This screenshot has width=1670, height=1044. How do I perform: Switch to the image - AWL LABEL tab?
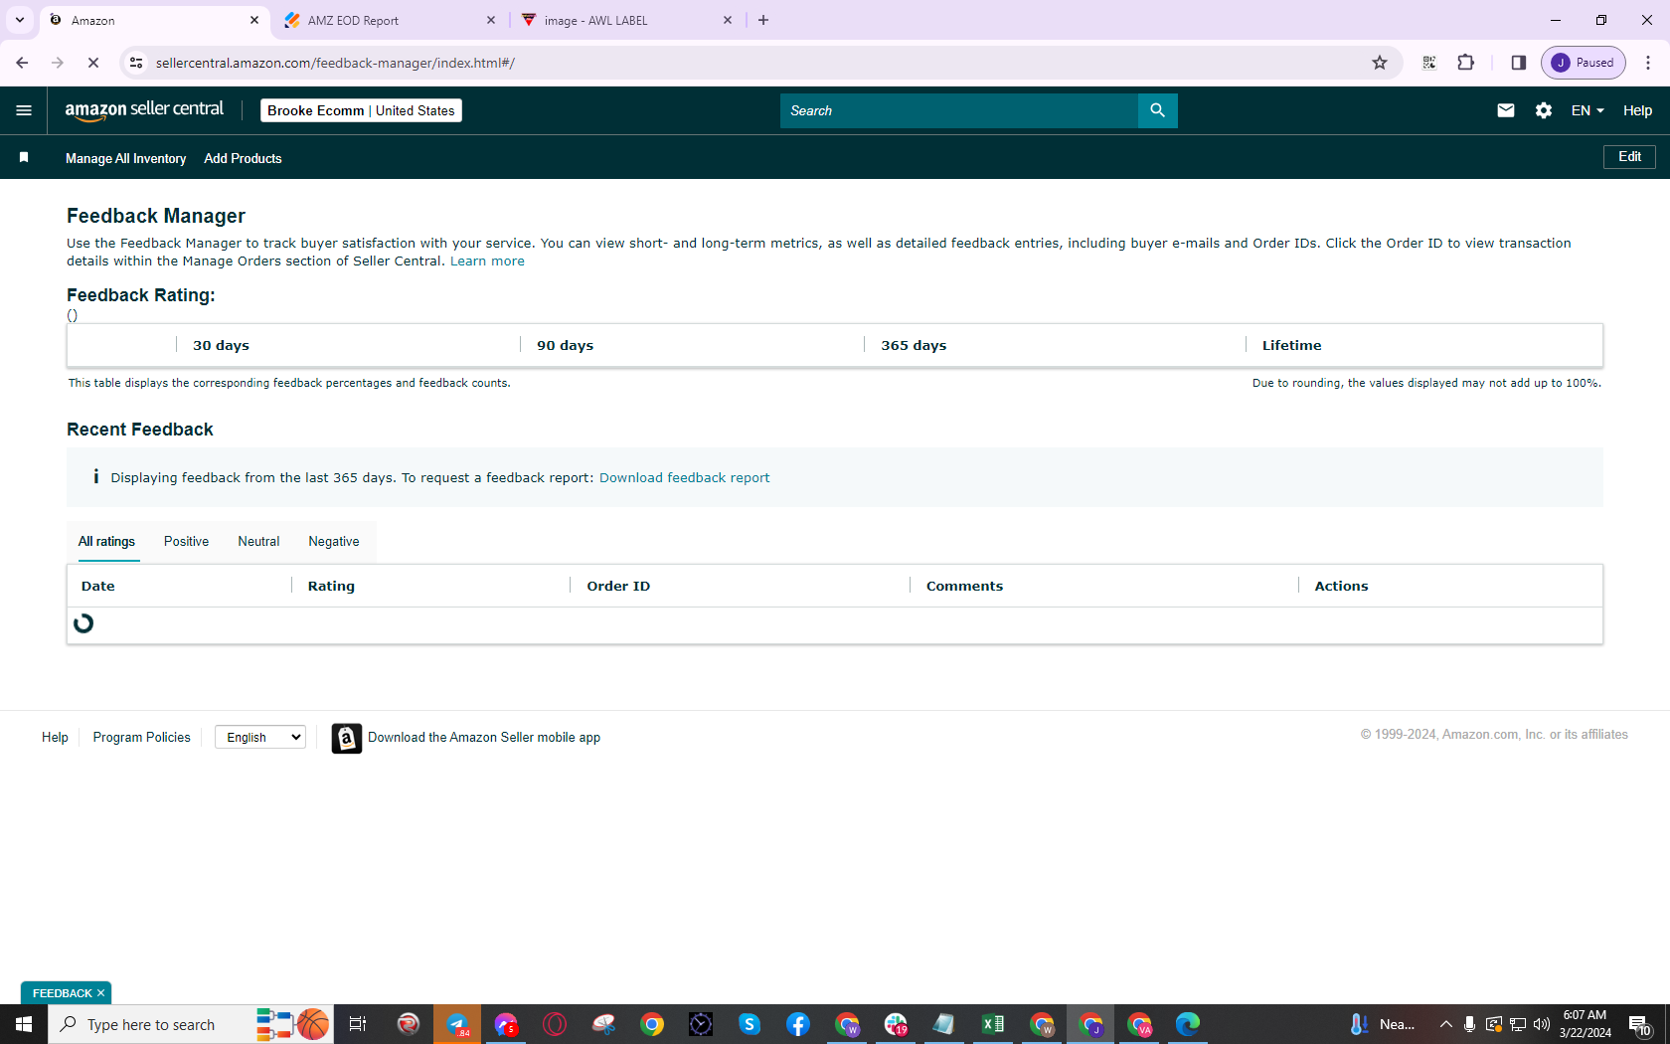point(628,20)
